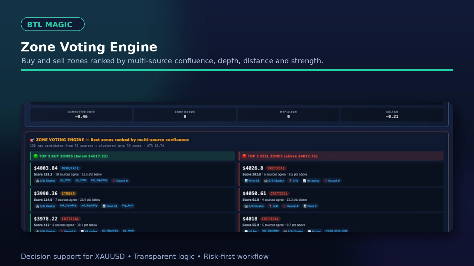Click CRITICAL badge on $4018 zone
Viewport: 474px width, 266px height.
pyautogui.click(x=270, y=219)
